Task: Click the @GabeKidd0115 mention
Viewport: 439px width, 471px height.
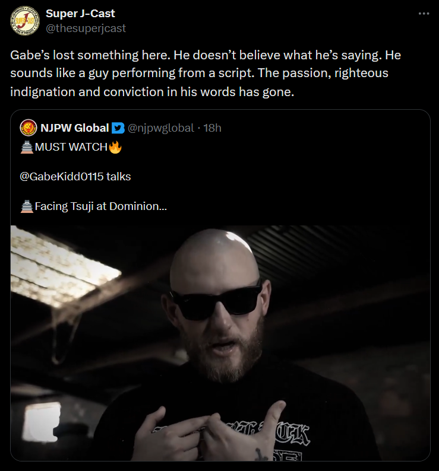Action: pyautogui.click(x=62, y=176)
